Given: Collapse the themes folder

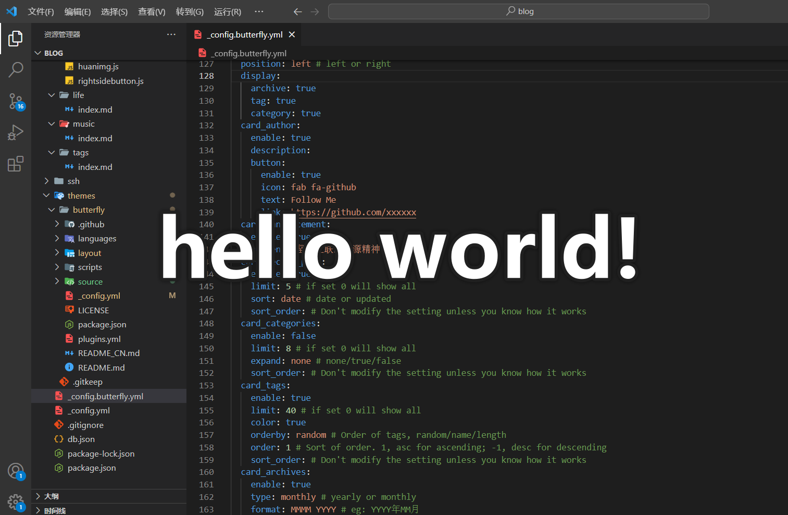Looking at the screenshot, I should pos(81,196).
